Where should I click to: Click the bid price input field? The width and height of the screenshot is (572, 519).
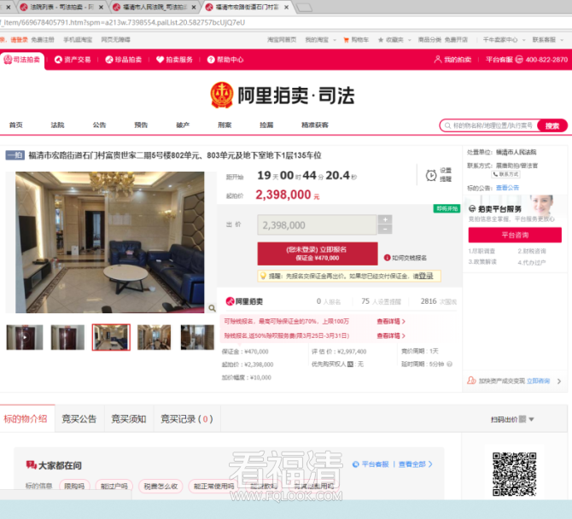[317, 225]
